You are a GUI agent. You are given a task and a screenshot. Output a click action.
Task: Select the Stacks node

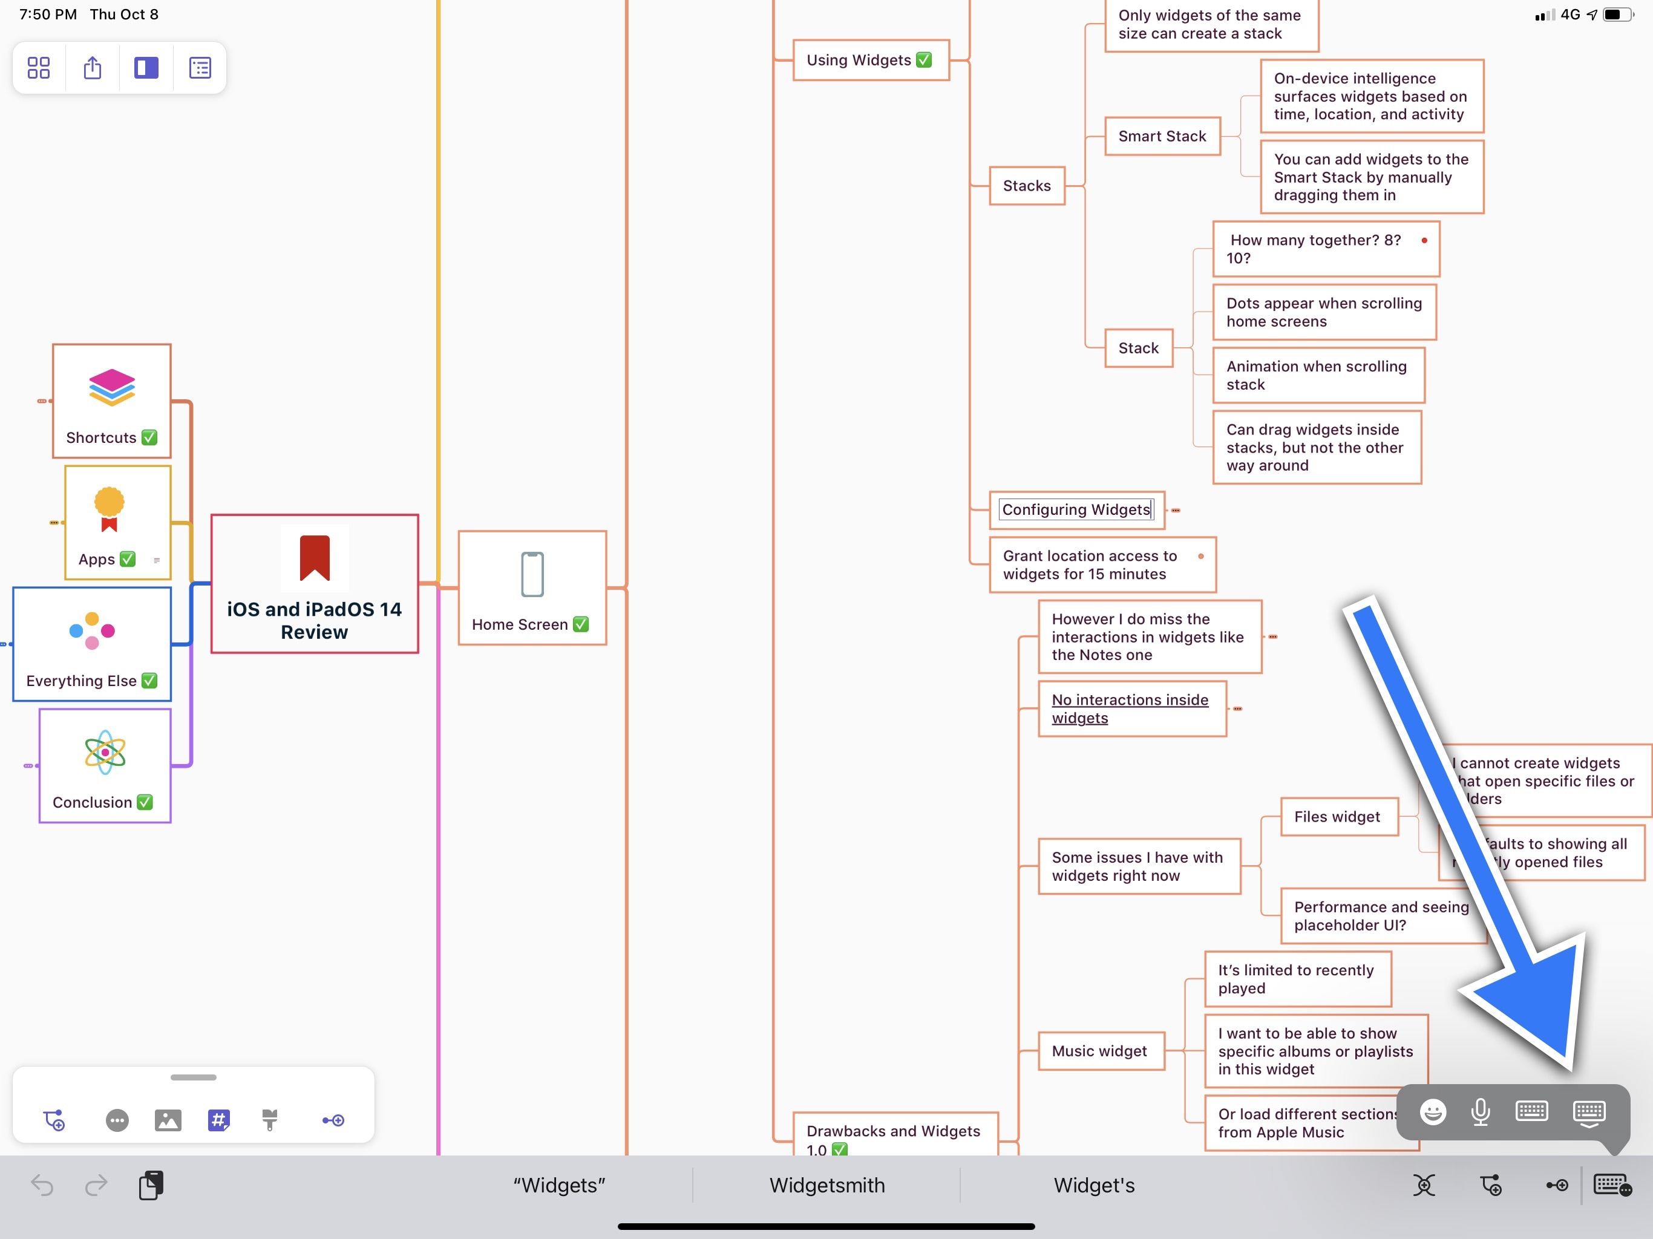tap(1027, 186)
